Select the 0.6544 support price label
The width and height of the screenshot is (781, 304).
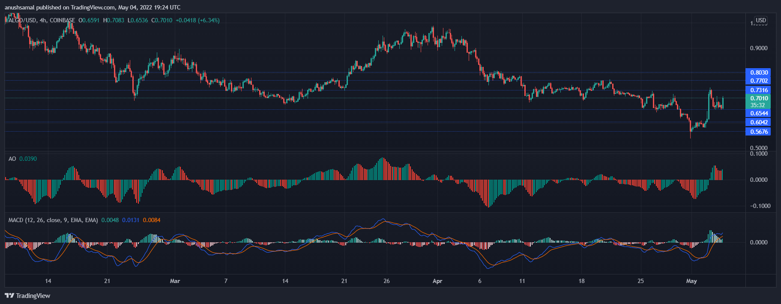click(x=758, y=113)
